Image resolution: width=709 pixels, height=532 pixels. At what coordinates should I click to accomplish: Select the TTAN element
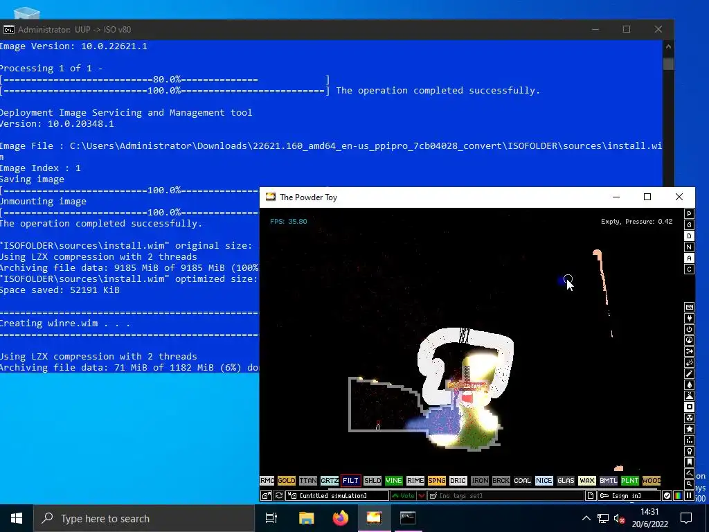(x=308, y=481)
